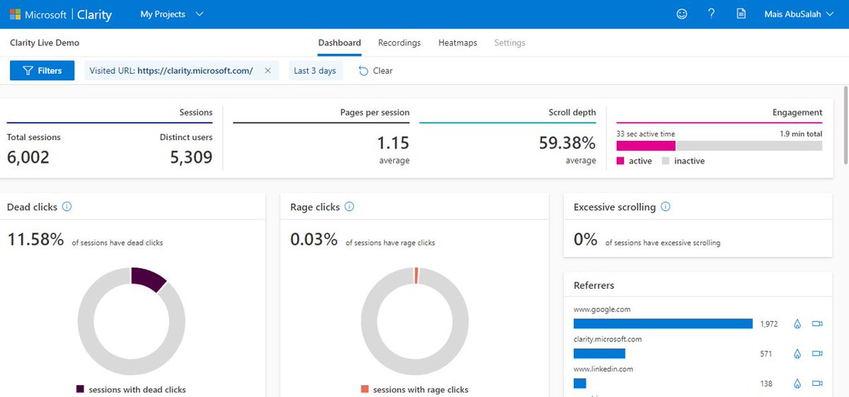Open heatmap icon for www.linkedin.com referrer
Viewport: 849px width, 397px height.
[x=797, y=384]
